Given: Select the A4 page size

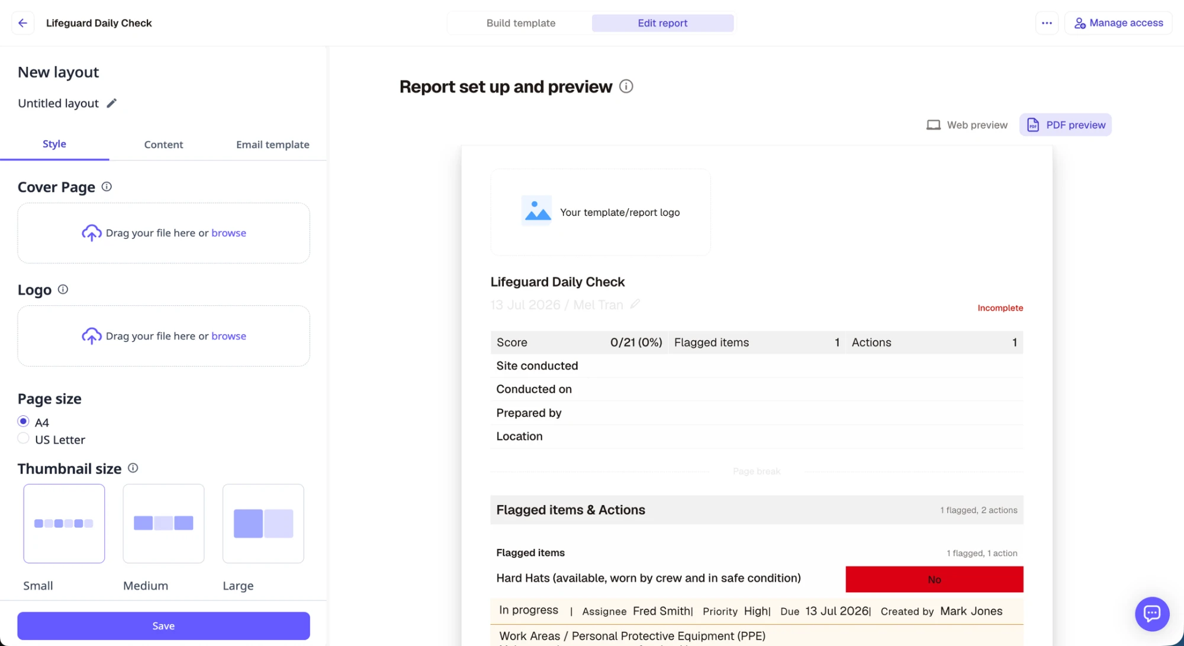Looking at the screenshot, I should click(23, 421).
